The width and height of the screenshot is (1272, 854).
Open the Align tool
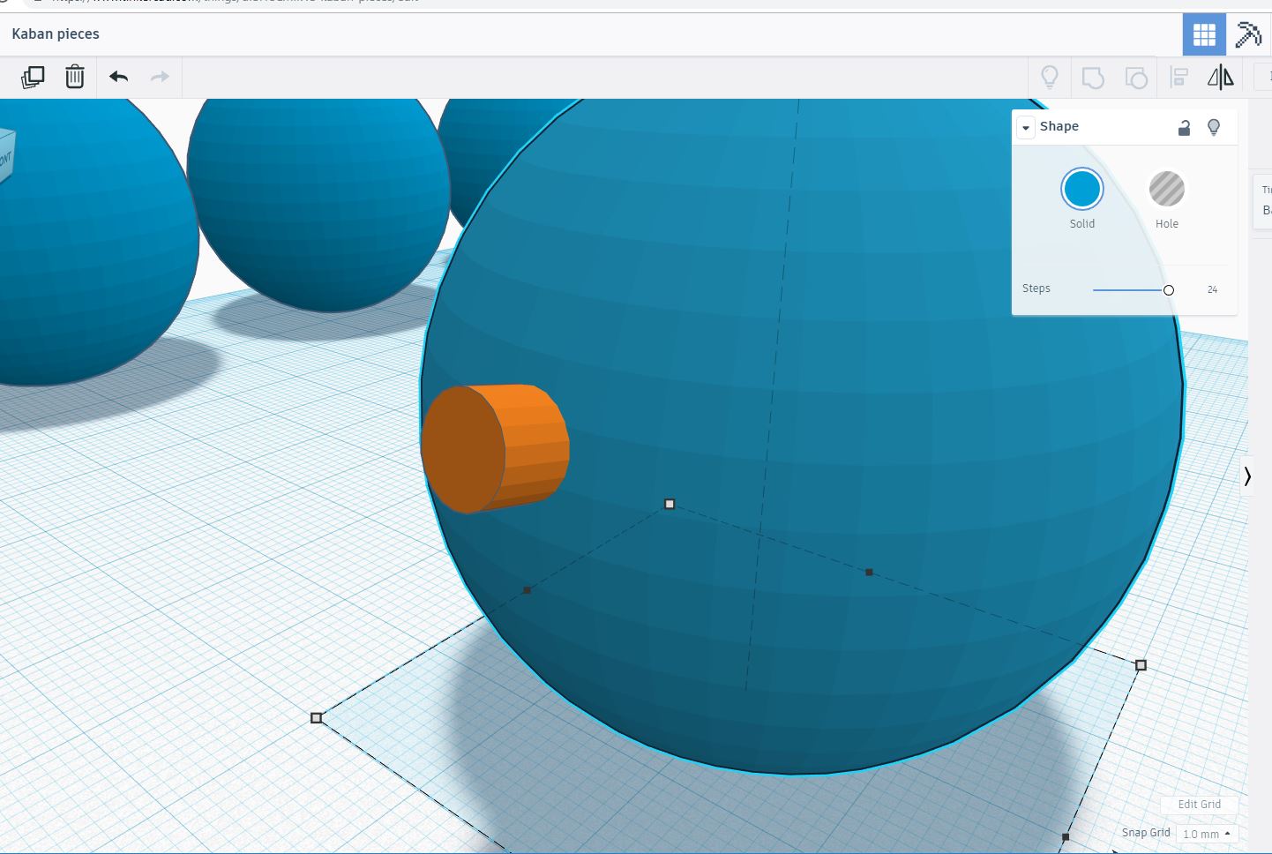tap(1179, 78)
